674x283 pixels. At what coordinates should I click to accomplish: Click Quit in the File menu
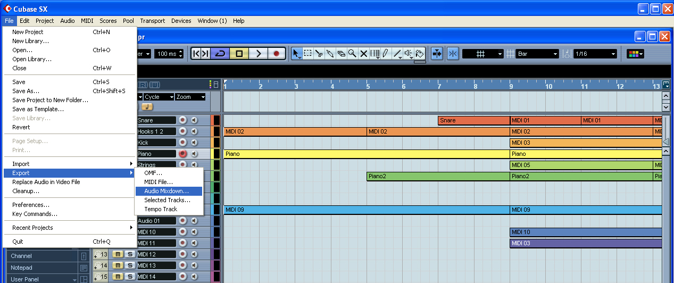[x=69, y=242]
